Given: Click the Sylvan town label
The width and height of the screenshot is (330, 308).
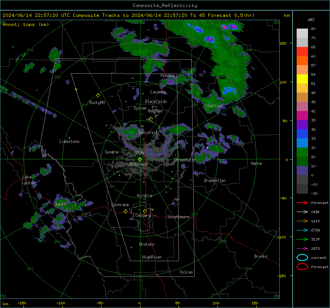Looking at the screenshot, I should (x=140, y=108).
